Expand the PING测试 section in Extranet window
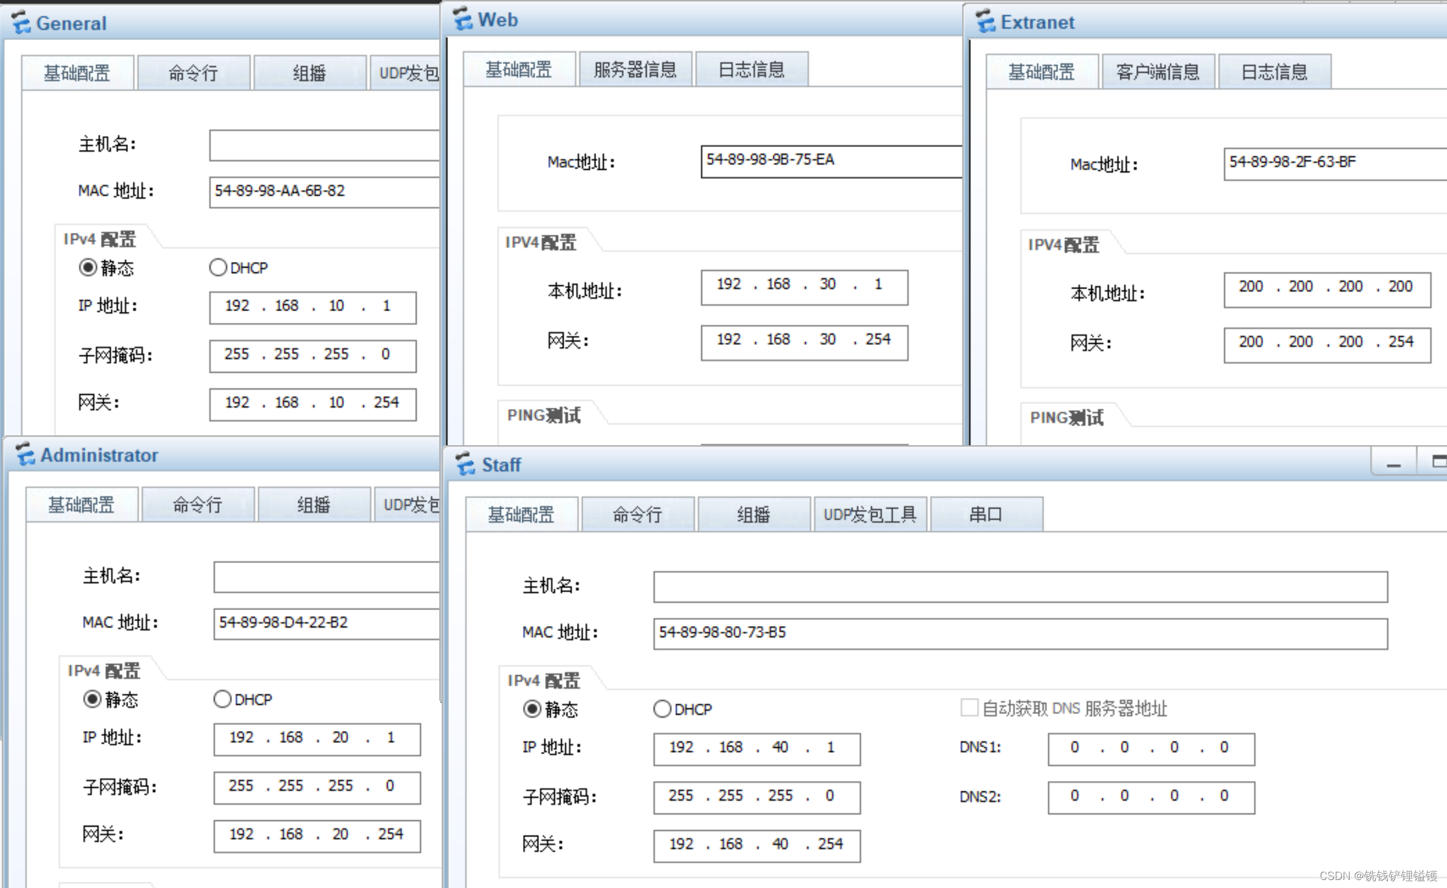The height and width of the screenshot is (888, 1447). point(1069,418)
